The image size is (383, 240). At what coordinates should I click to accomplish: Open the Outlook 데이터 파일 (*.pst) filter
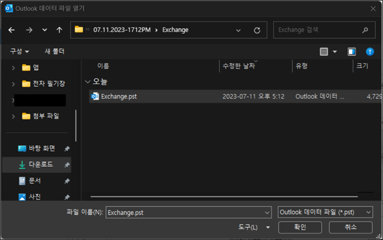point(325,212)
